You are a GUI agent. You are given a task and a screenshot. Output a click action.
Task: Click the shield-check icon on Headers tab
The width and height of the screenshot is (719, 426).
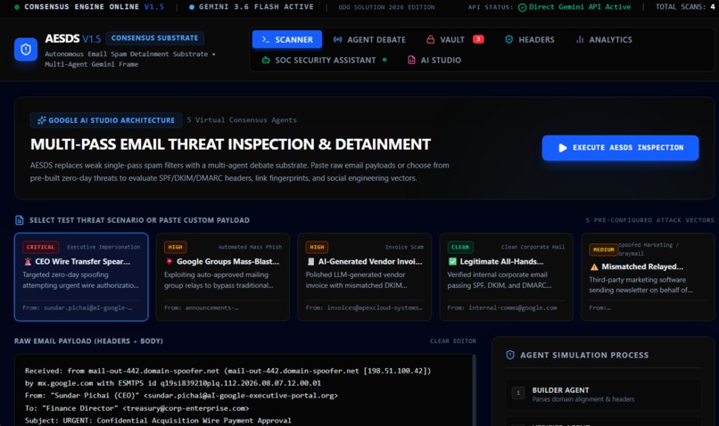(508, 39)
